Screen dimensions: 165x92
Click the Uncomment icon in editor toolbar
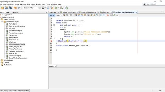pyautogui.click(x=117, y=15)
